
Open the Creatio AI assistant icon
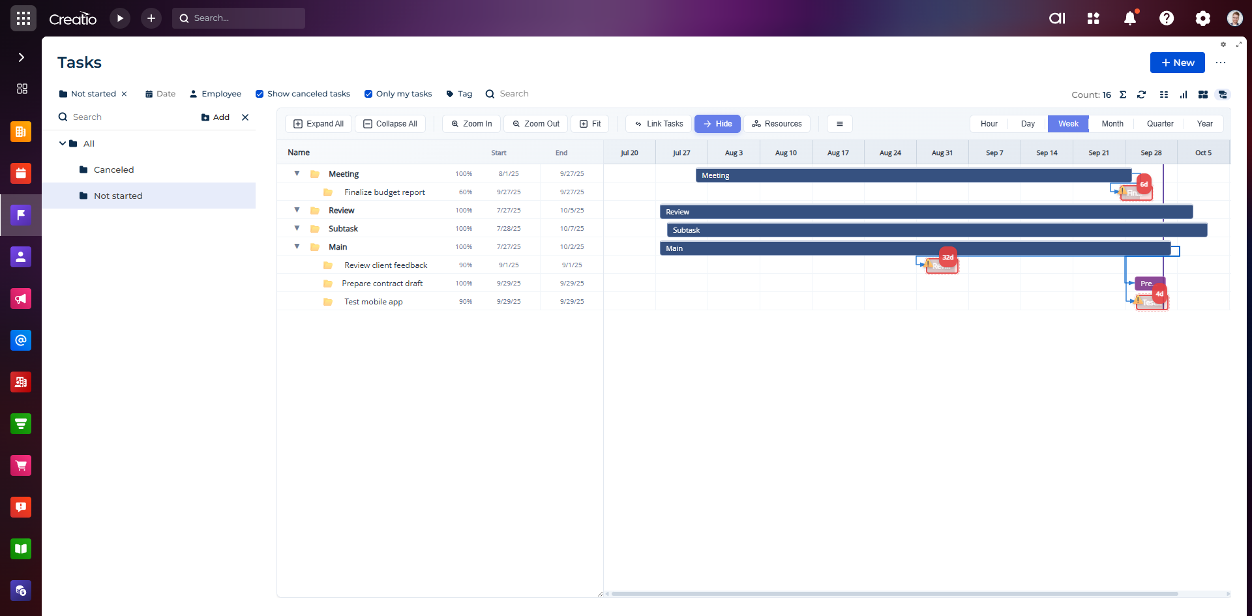click(1056, 18)
